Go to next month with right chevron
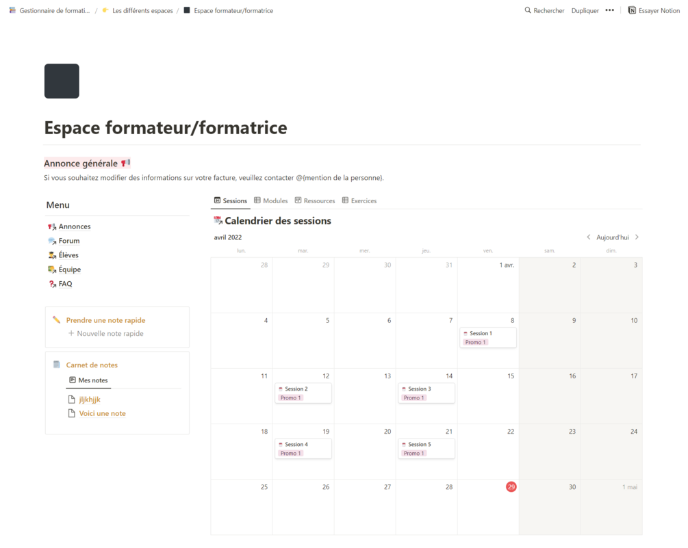Screen dimensions: 688x548 (637, 237)
